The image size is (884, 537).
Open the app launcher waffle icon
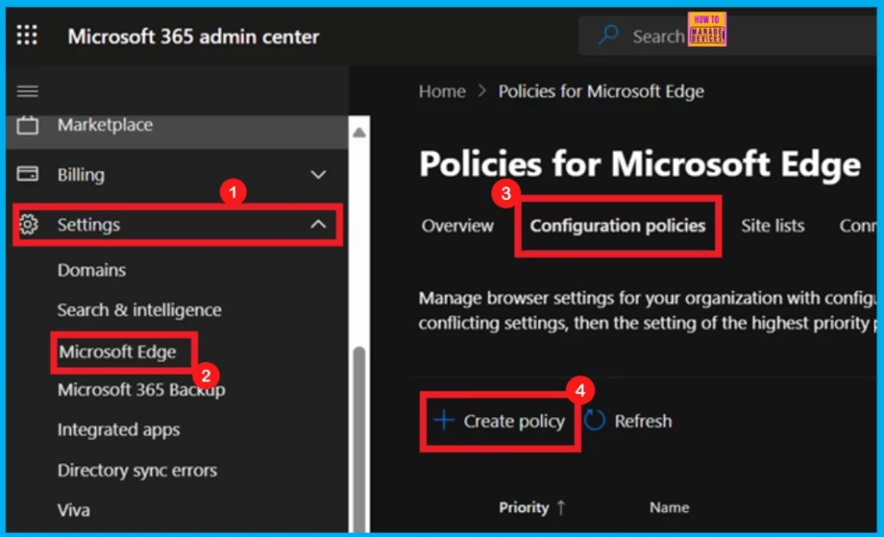coord(27,34)
